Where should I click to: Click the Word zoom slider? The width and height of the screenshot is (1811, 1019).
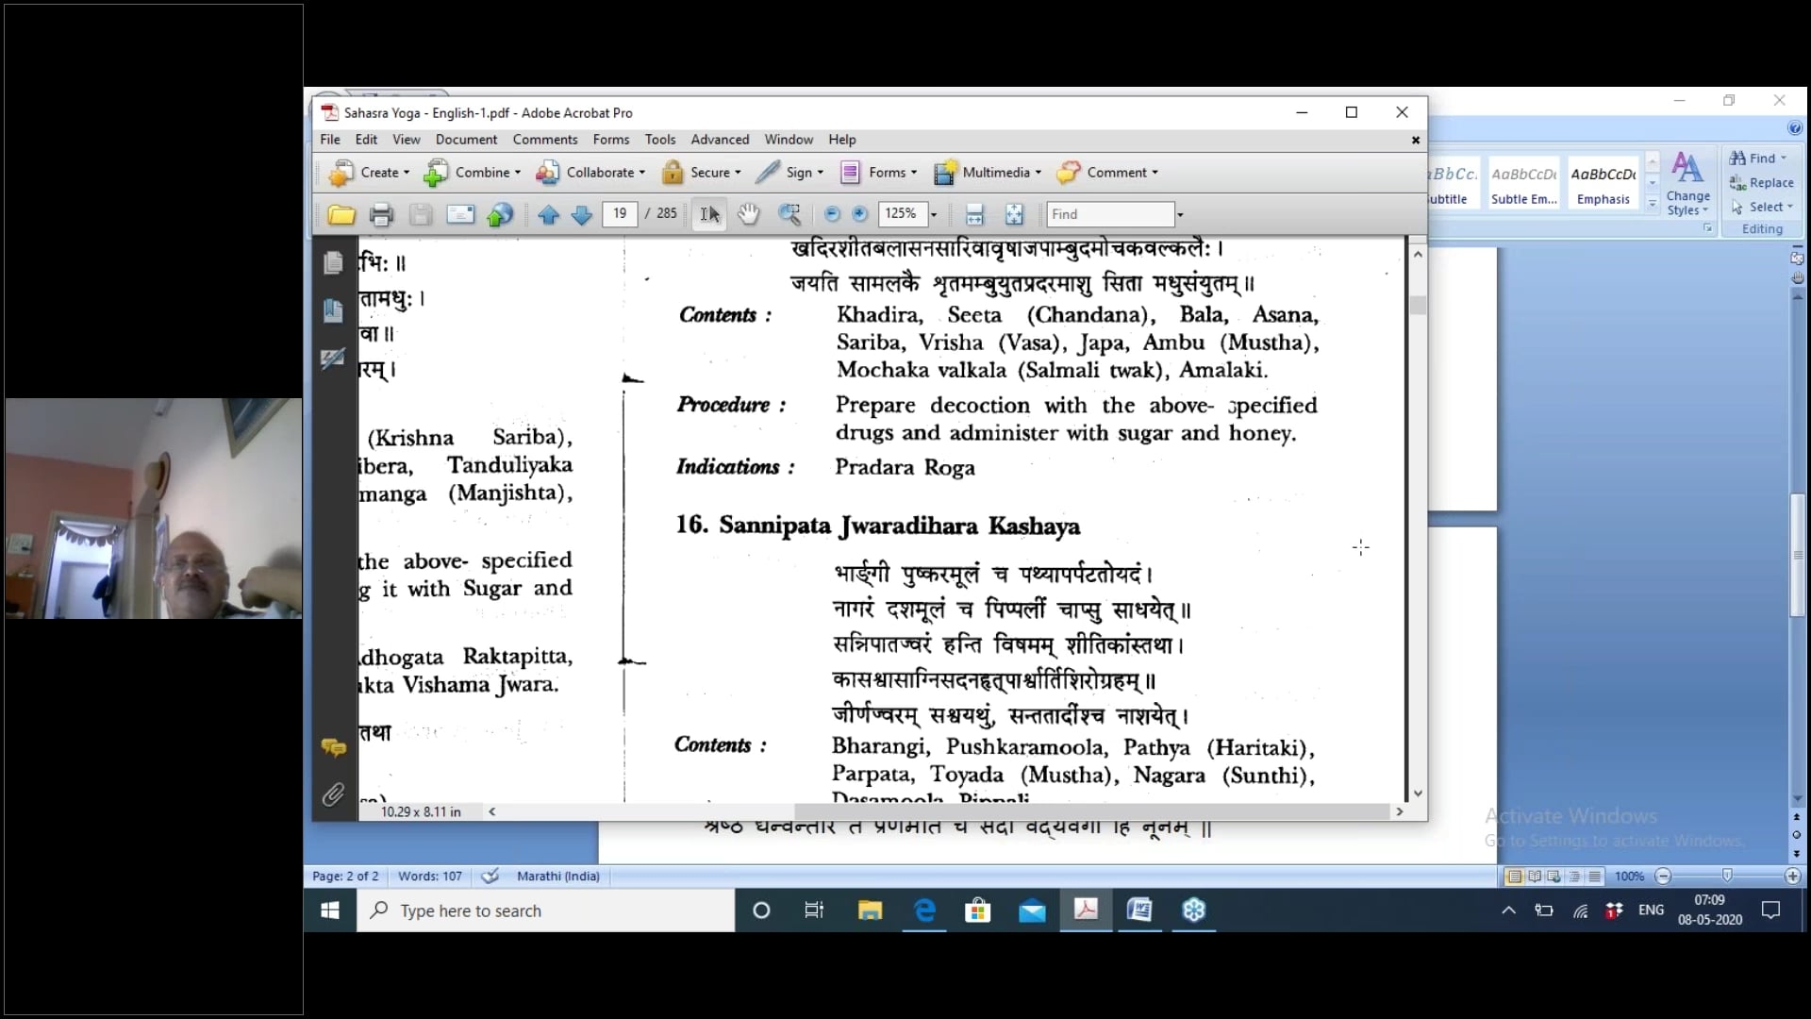[x=1727, y=876]
